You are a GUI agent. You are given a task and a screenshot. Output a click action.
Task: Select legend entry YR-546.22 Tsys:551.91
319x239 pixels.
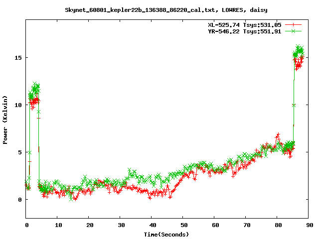coord(245,31)
